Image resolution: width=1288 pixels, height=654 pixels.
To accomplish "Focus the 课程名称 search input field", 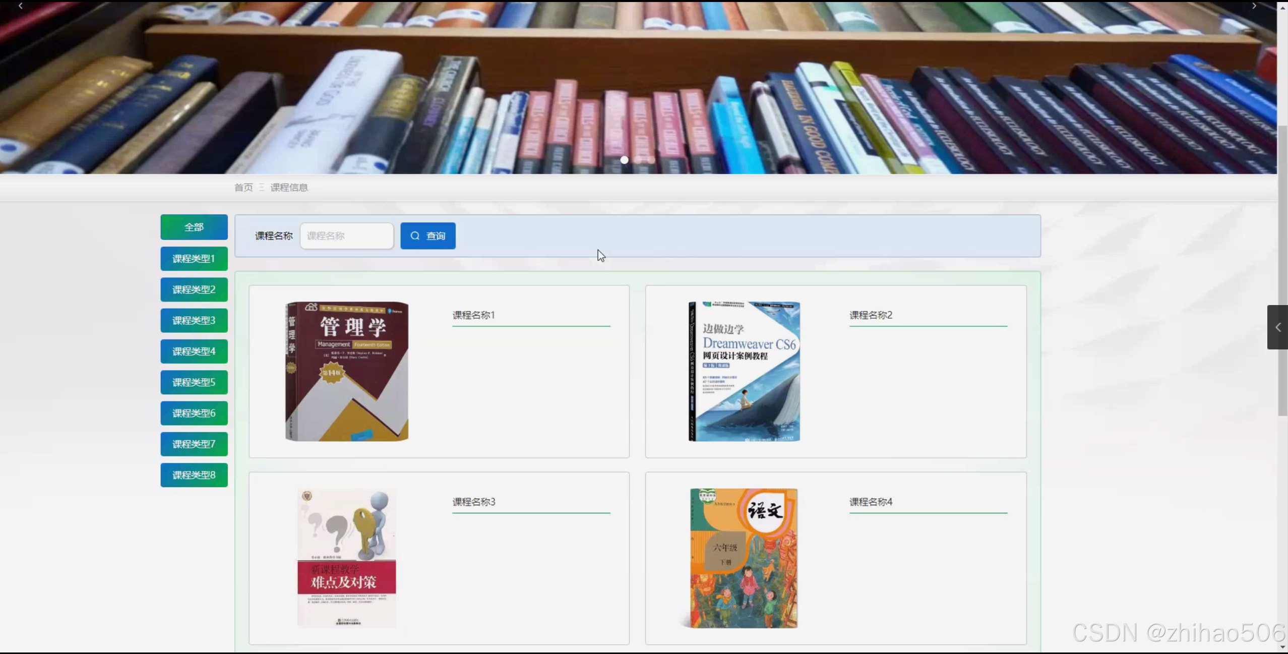I will tap(346, 236).
